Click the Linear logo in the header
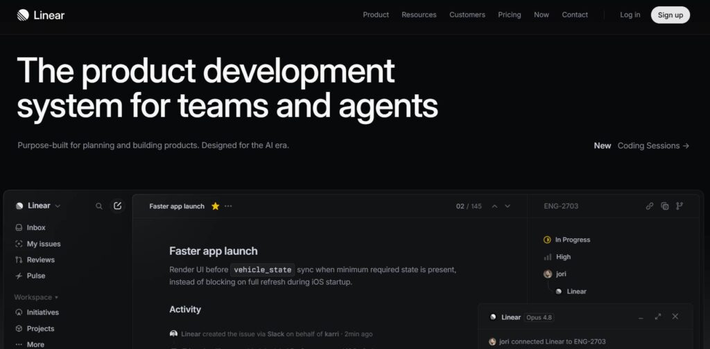Viewport: 710px width, 349px height. [41, 15]
